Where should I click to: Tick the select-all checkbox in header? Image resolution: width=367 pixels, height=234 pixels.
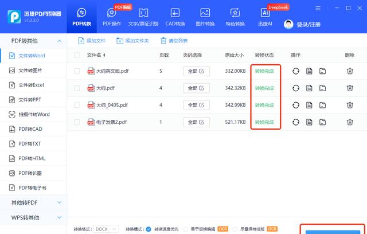click(77, 55)
